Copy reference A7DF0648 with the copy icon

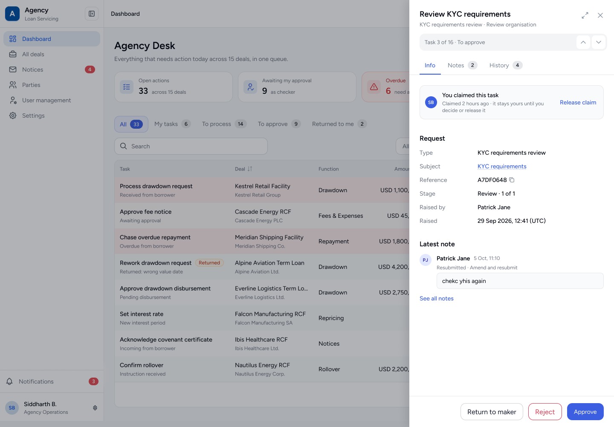[512, 180]
